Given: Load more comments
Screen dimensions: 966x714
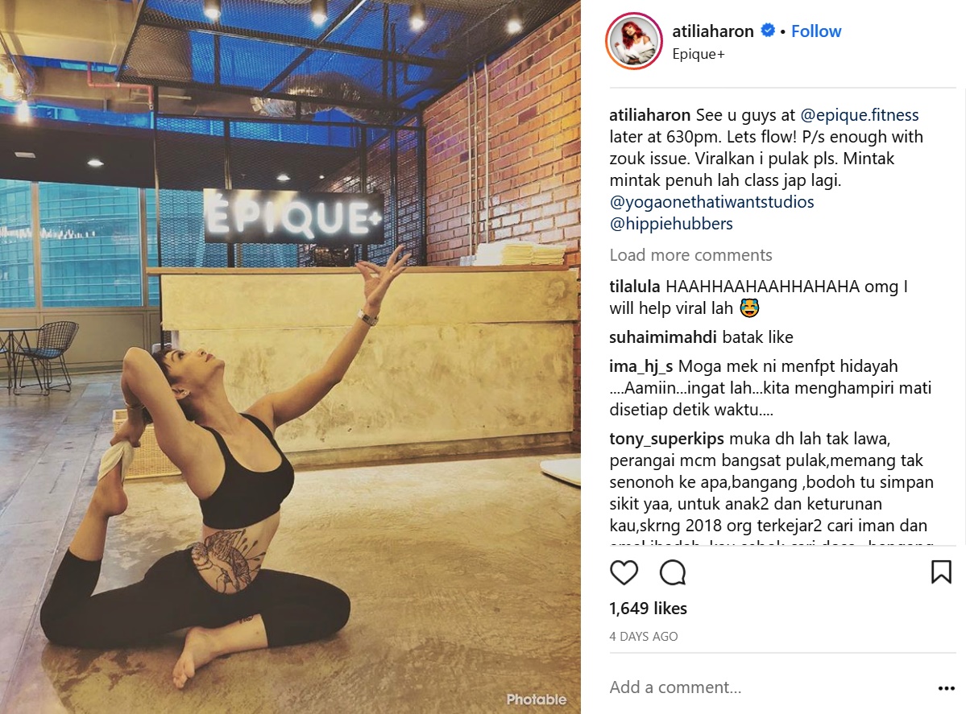Looking at the screenshot, I should pos(690,255).
